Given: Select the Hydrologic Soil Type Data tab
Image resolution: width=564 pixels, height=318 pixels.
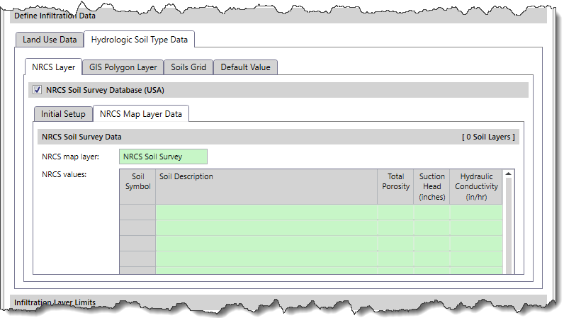Looking at the screenshot, I should pyautogui.click(x=139, y=40).
